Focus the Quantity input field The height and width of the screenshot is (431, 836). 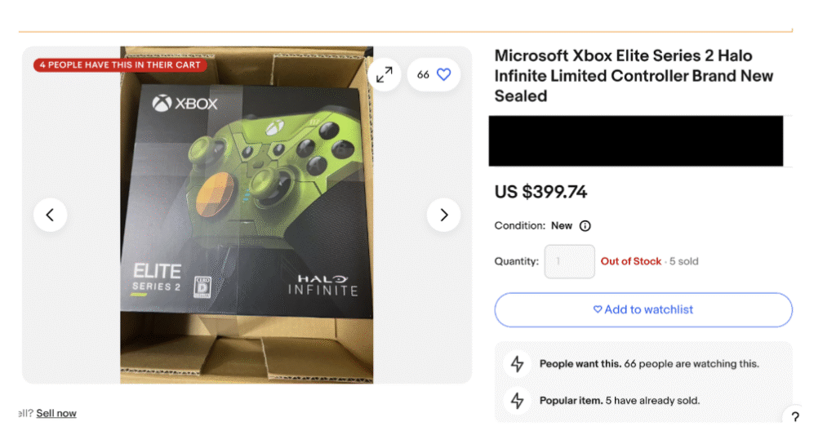coord(569,262)
